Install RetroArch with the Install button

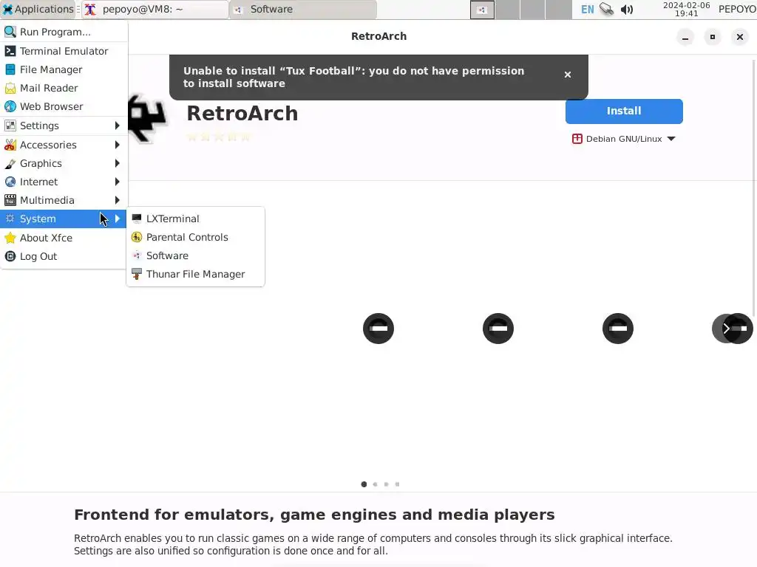(624, 111)
